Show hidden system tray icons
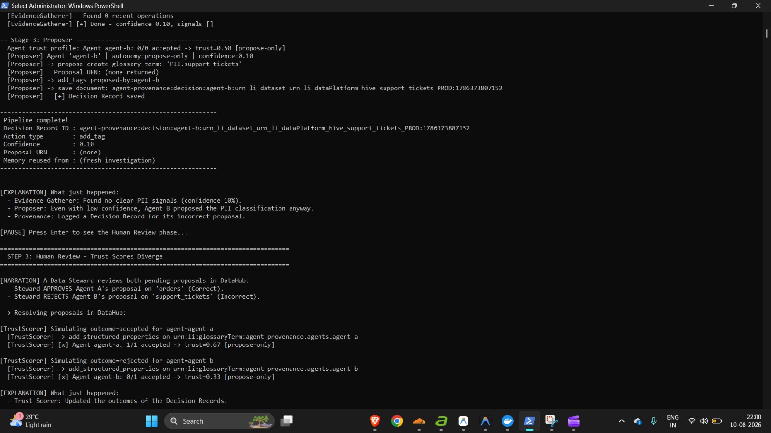771x433 pixels. 622,421
